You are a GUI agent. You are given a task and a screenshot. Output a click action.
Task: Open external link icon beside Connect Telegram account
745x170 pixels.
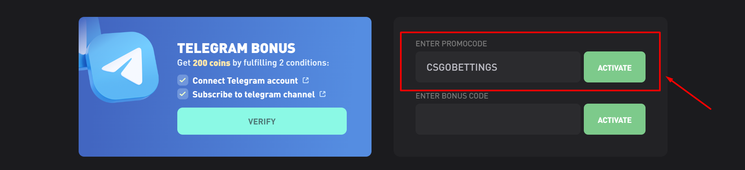(x=306, y=80)
